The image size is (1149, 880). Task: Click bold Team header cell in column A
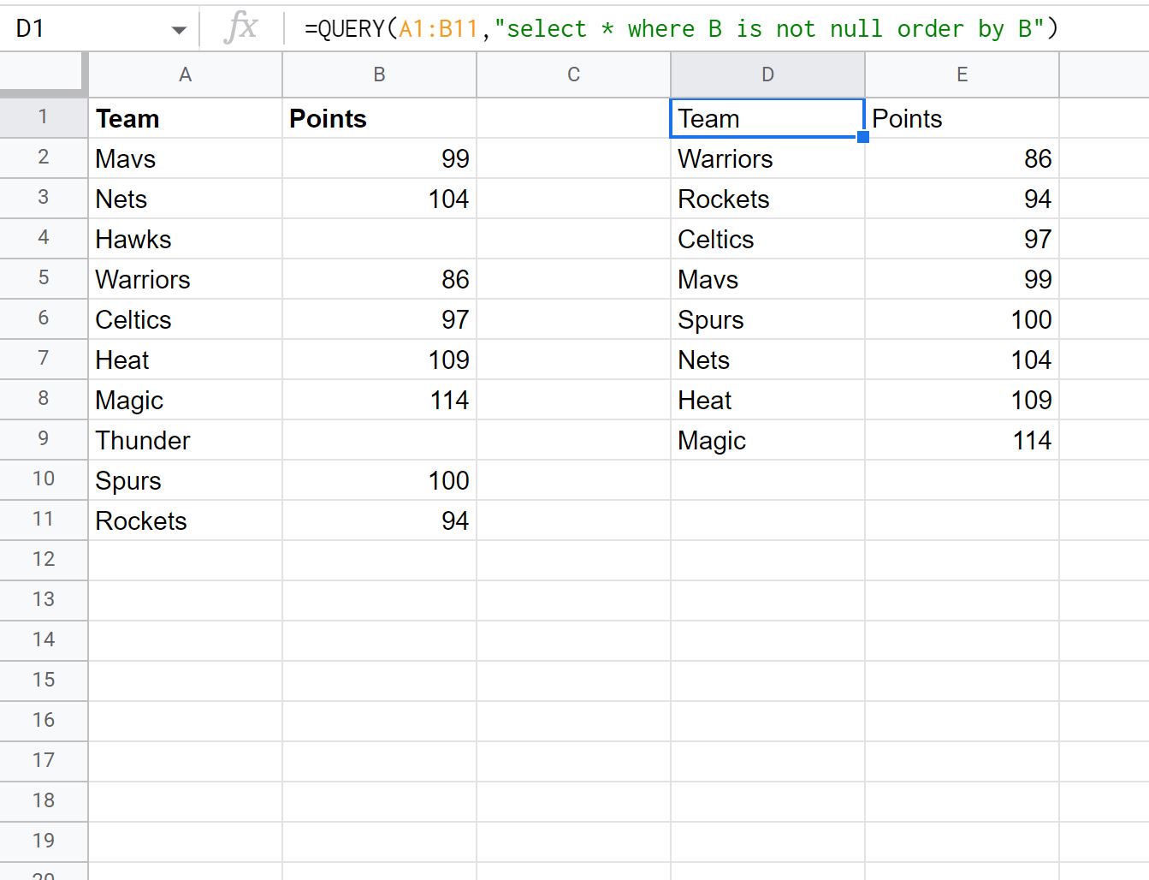click(x=186, y=118)
